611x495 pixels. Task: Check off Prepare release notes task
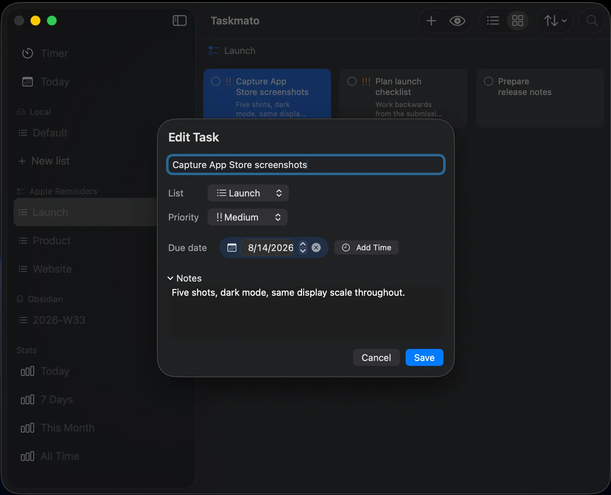[489, 81]
